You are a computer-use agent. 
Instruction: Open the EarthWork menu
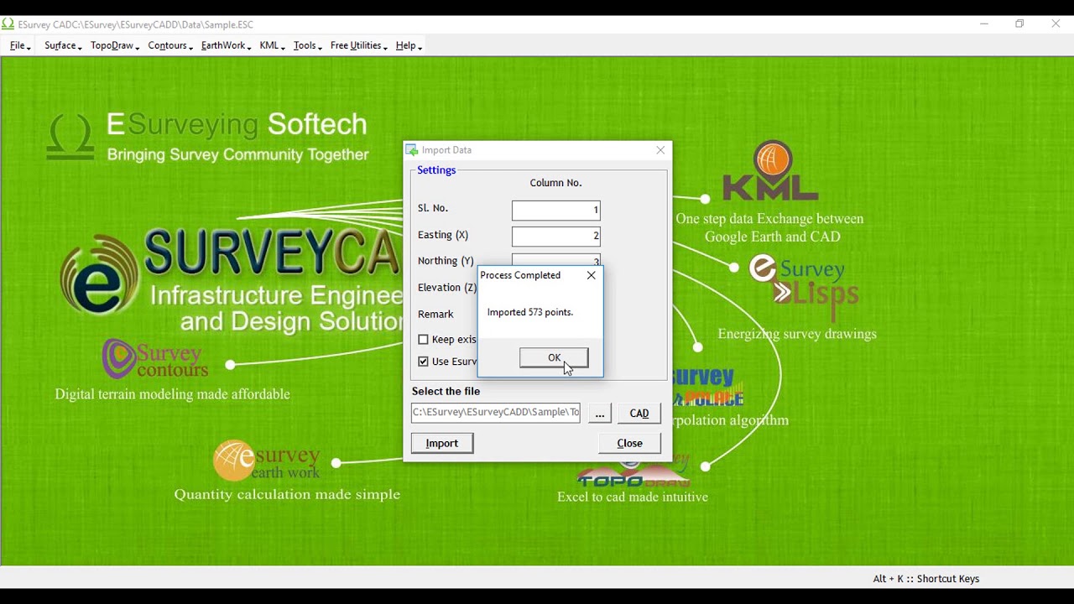pyautogui.click(x=226, y=45)
